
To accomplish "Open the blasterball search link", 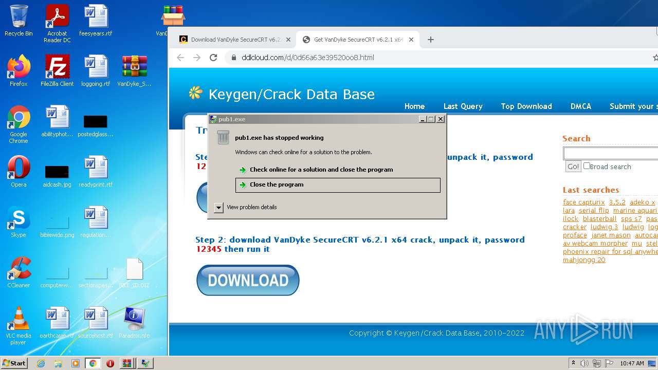I will click(599, 219).
